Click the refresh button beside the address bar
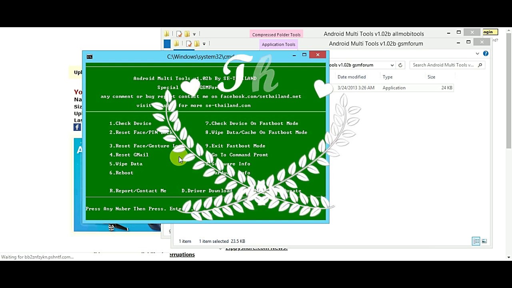 click(400, 65)
